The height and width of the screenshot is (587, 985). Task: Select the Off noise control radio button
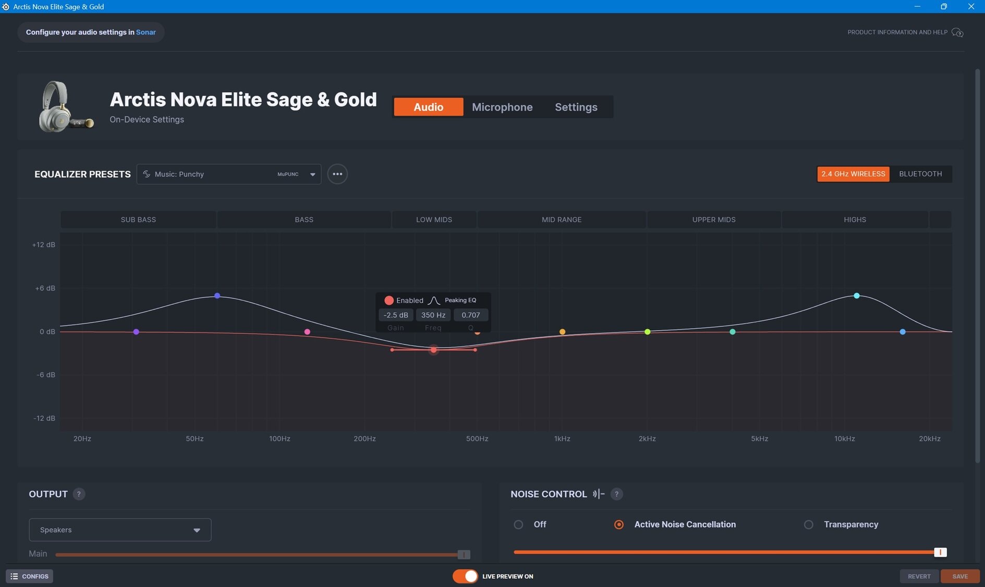tap(518, 524)
